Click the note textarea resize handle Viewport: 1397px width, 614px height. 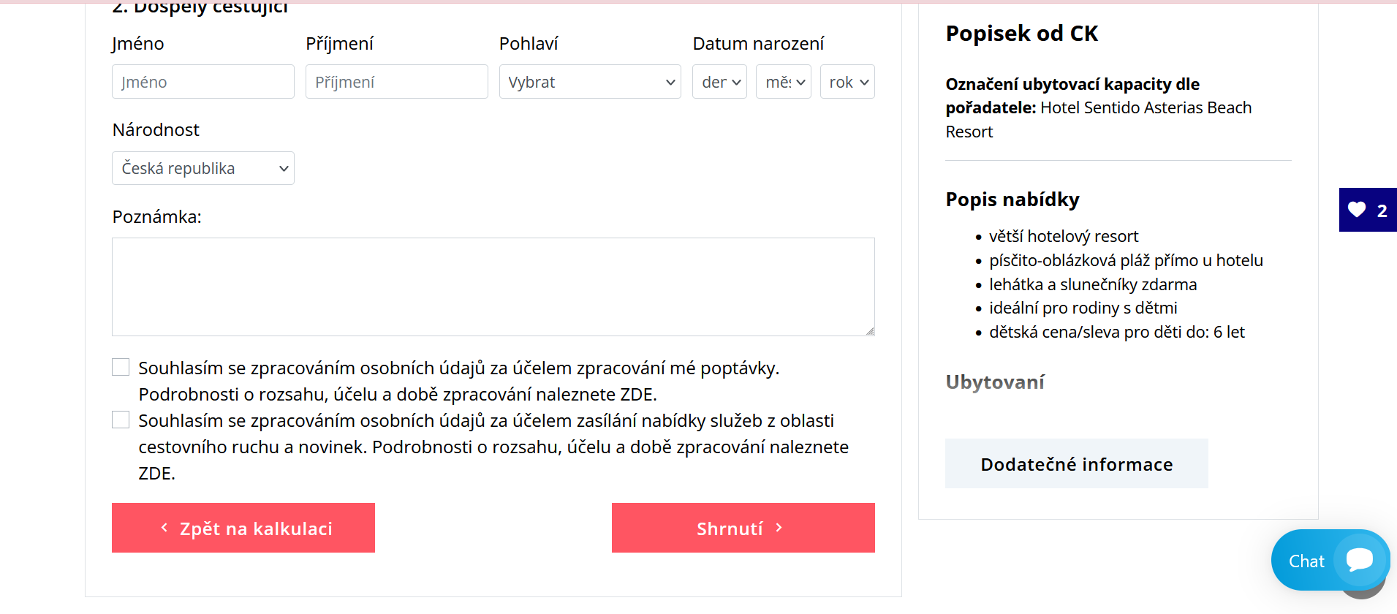point(870,331)
